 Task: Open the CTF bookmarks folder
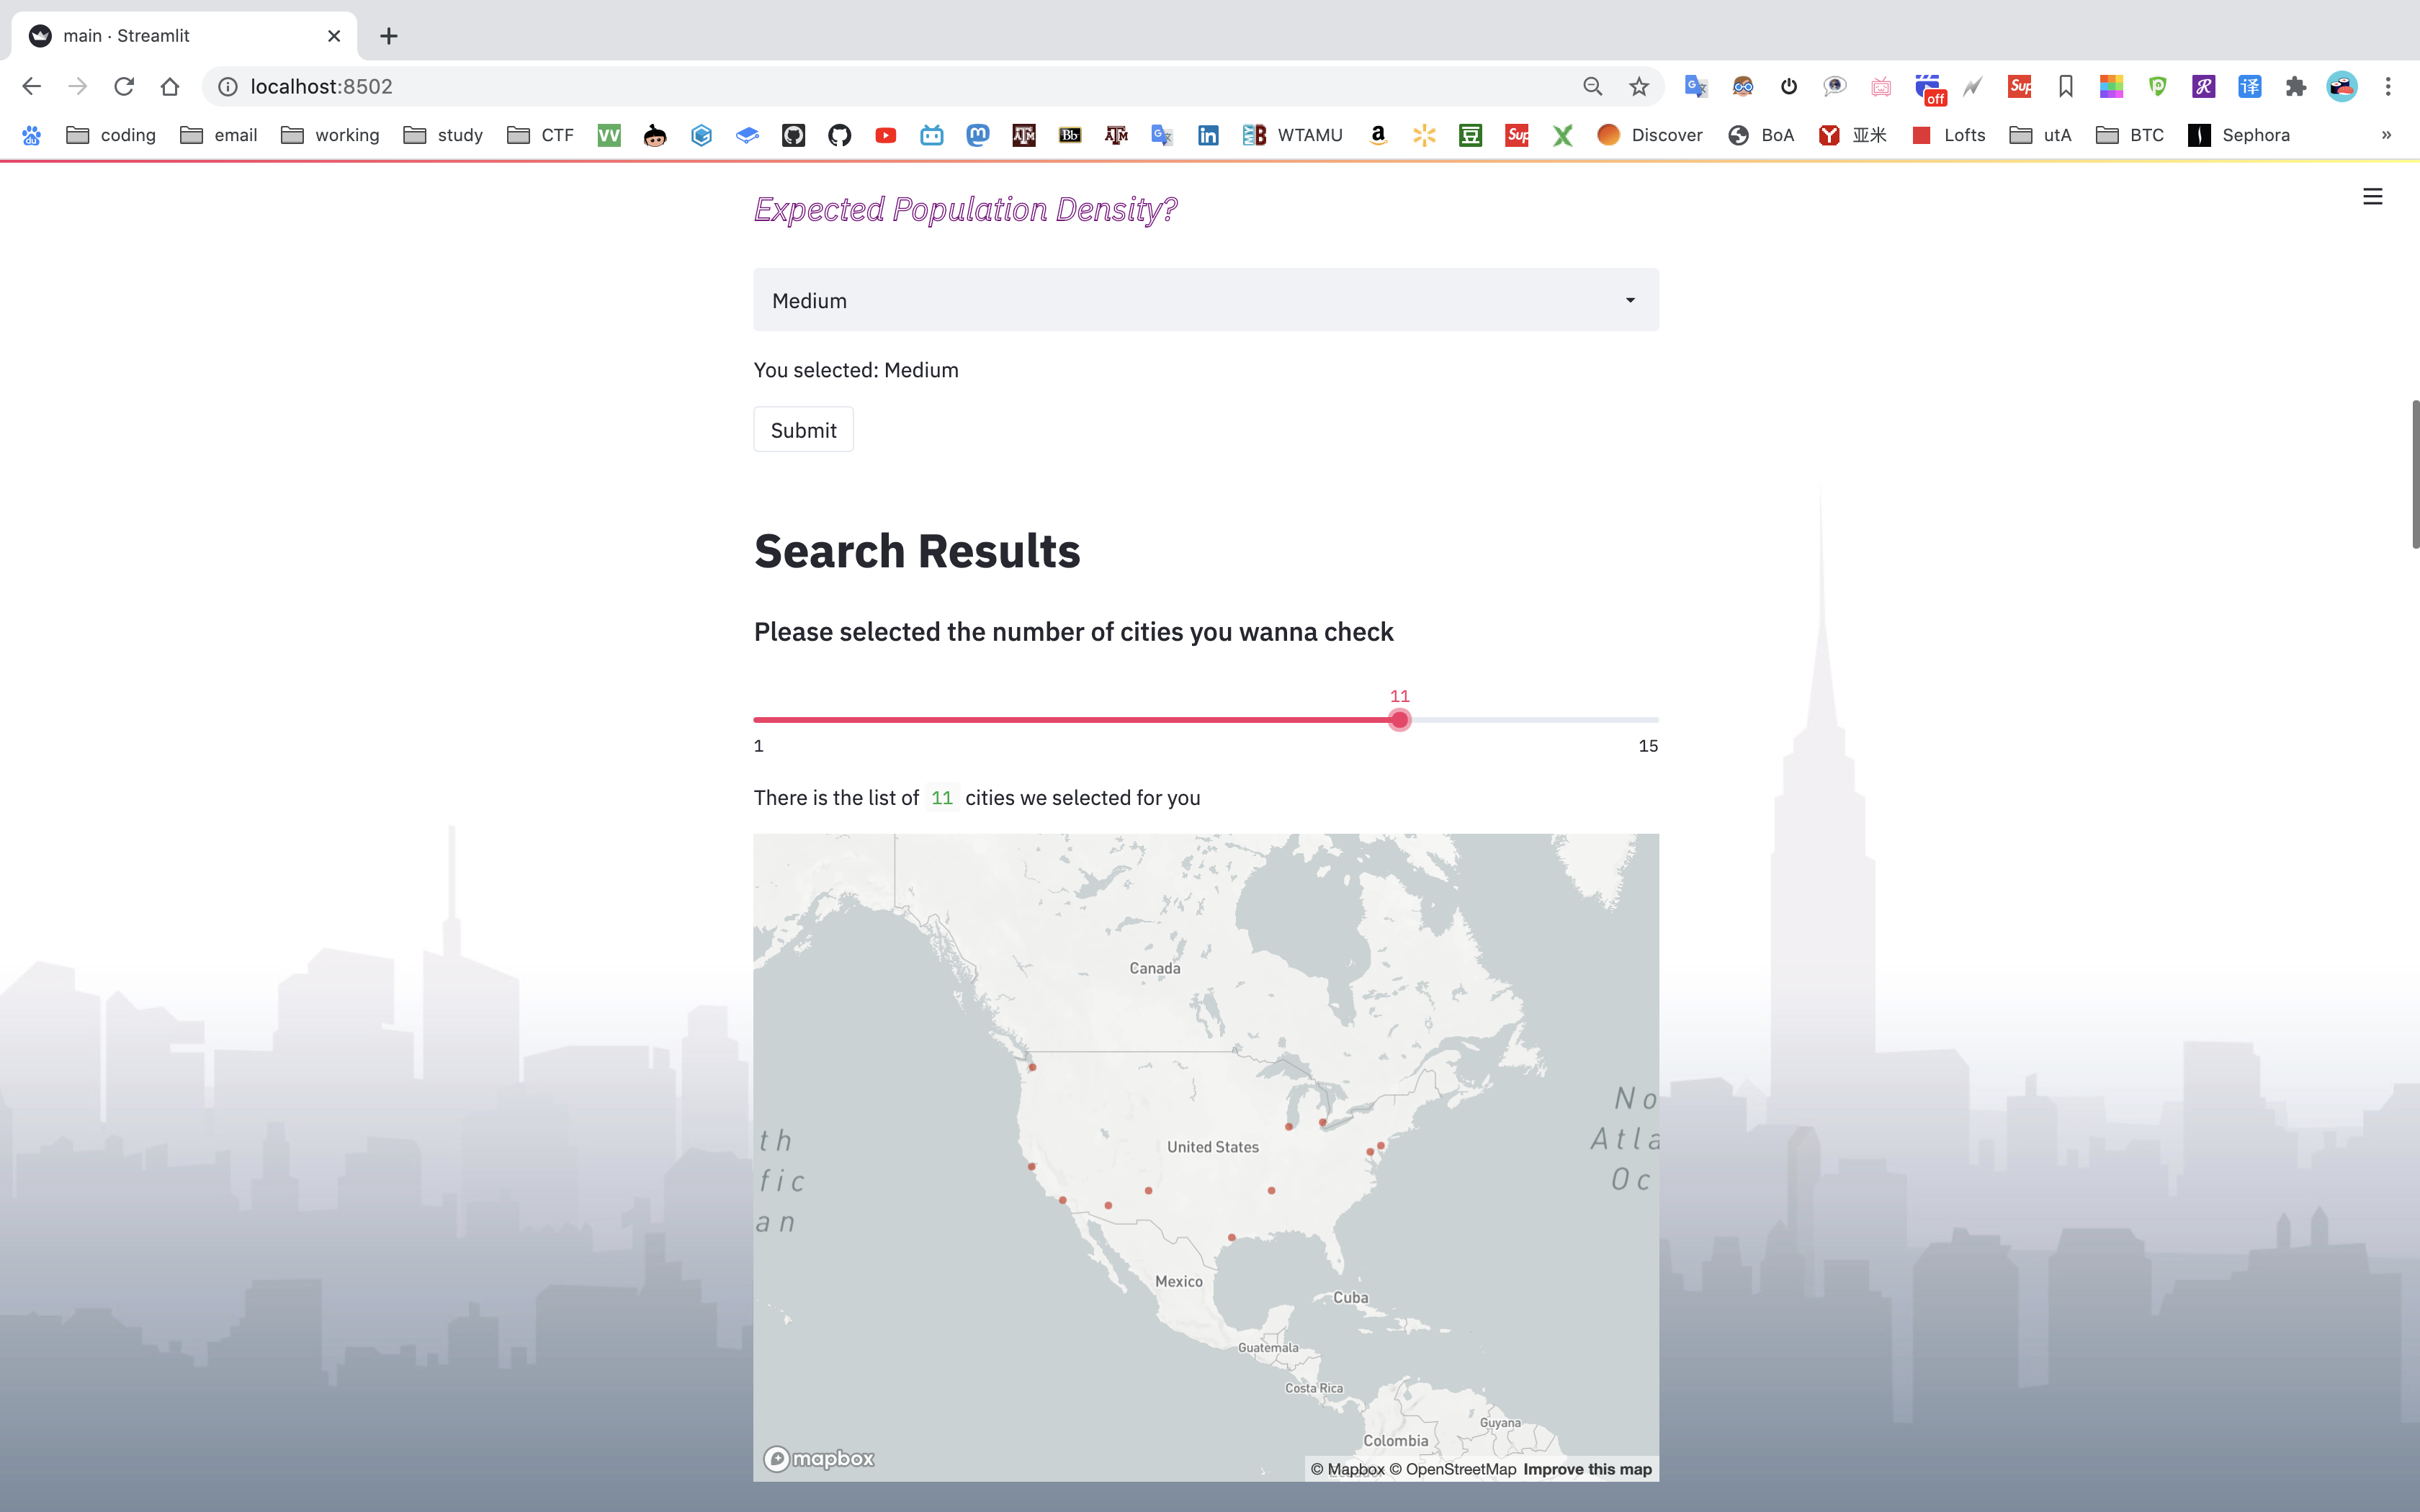point(541,135)
